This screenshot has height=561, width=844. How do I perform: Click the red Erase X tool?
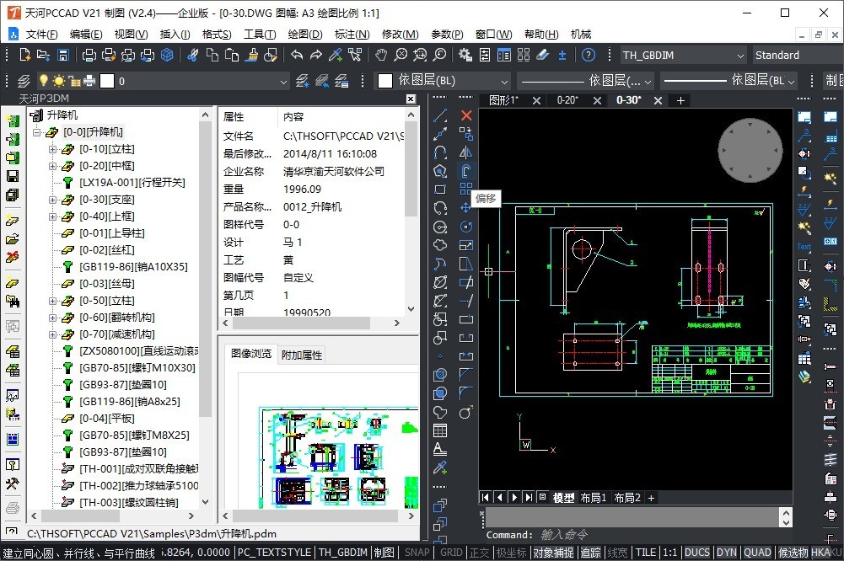466,115
